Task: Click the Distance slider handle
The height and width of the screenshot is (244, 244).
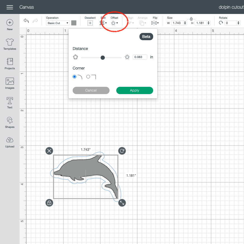Action: tap(103, 58)
